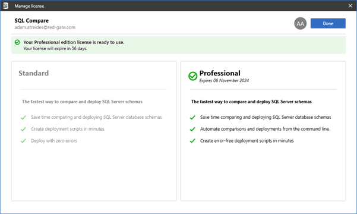Click the license ready to use message
The image size is (357, 214).
click(74, 42)
